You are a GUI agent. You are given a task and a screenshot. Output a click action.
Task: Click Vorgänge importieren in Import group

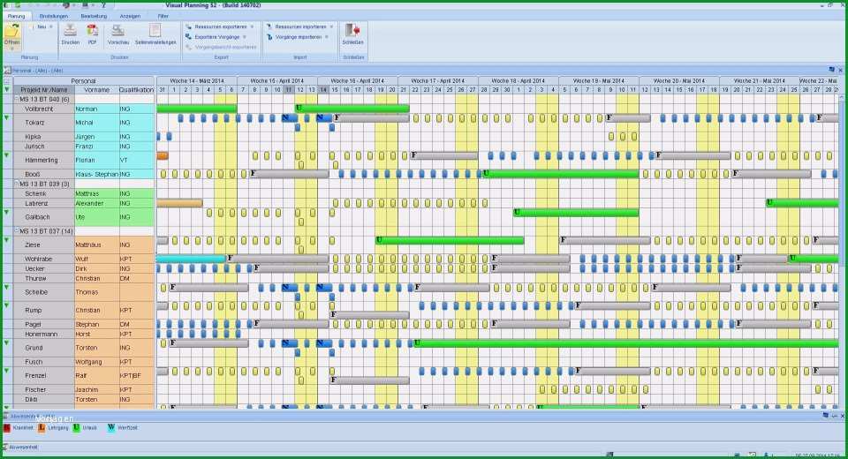pyautogui.click(x=299, y=37)
